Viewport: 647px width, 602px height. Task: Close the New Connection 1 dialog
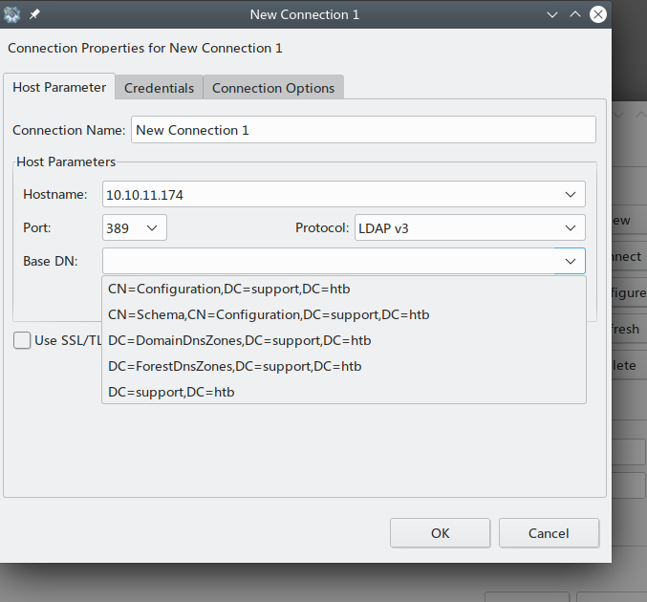click(x=598, y=14)
